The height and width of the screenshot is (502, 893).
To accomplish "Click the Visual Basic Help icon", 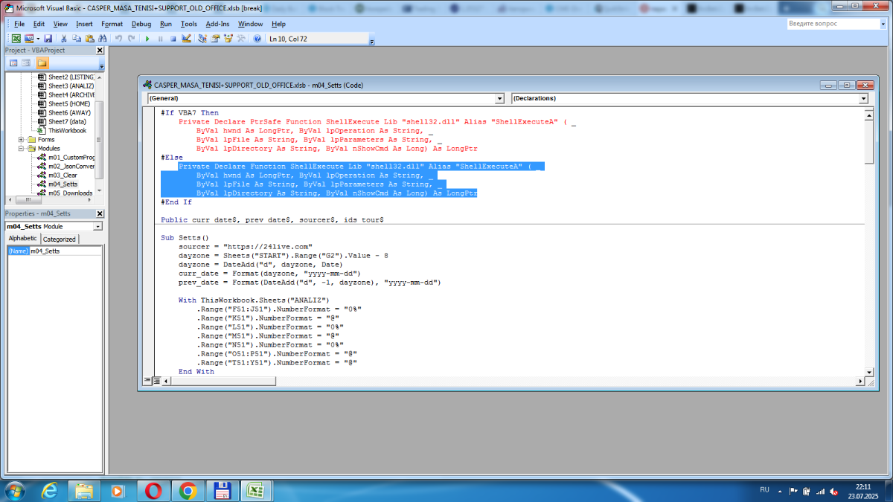I will click(x=257, y=38).
